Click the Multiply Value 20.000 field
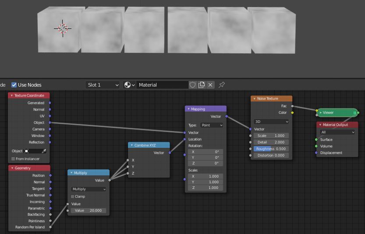 89,210
